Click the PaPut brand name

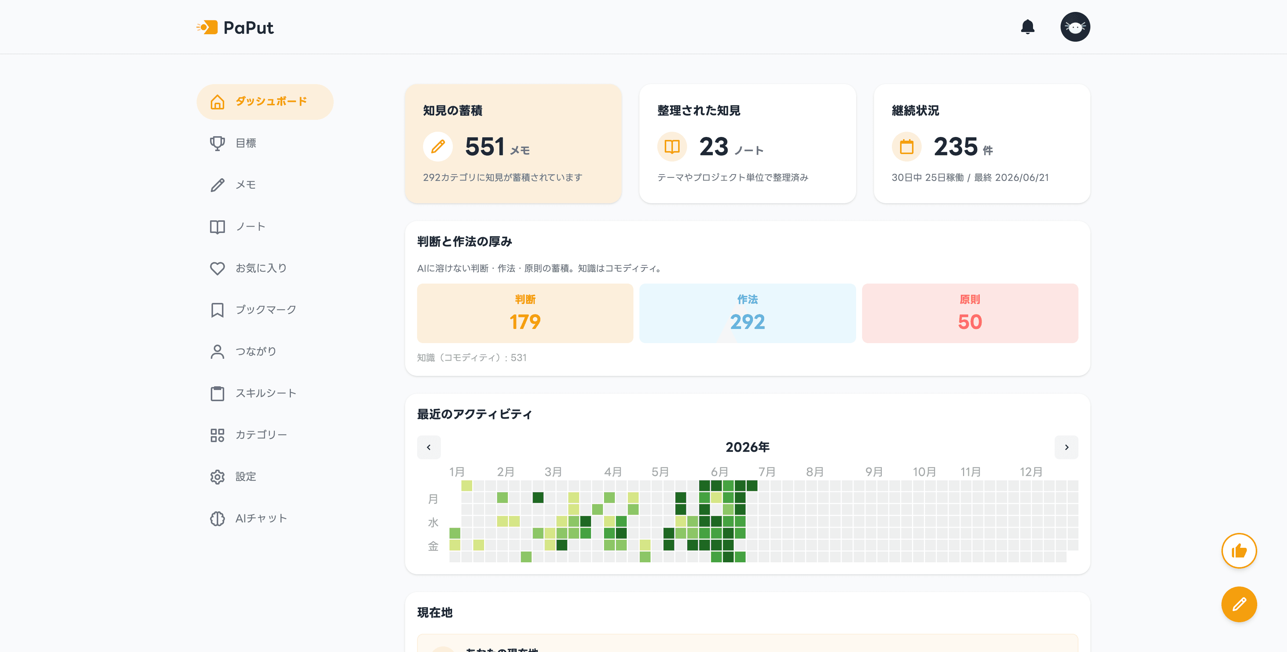[x=248, y=28]
